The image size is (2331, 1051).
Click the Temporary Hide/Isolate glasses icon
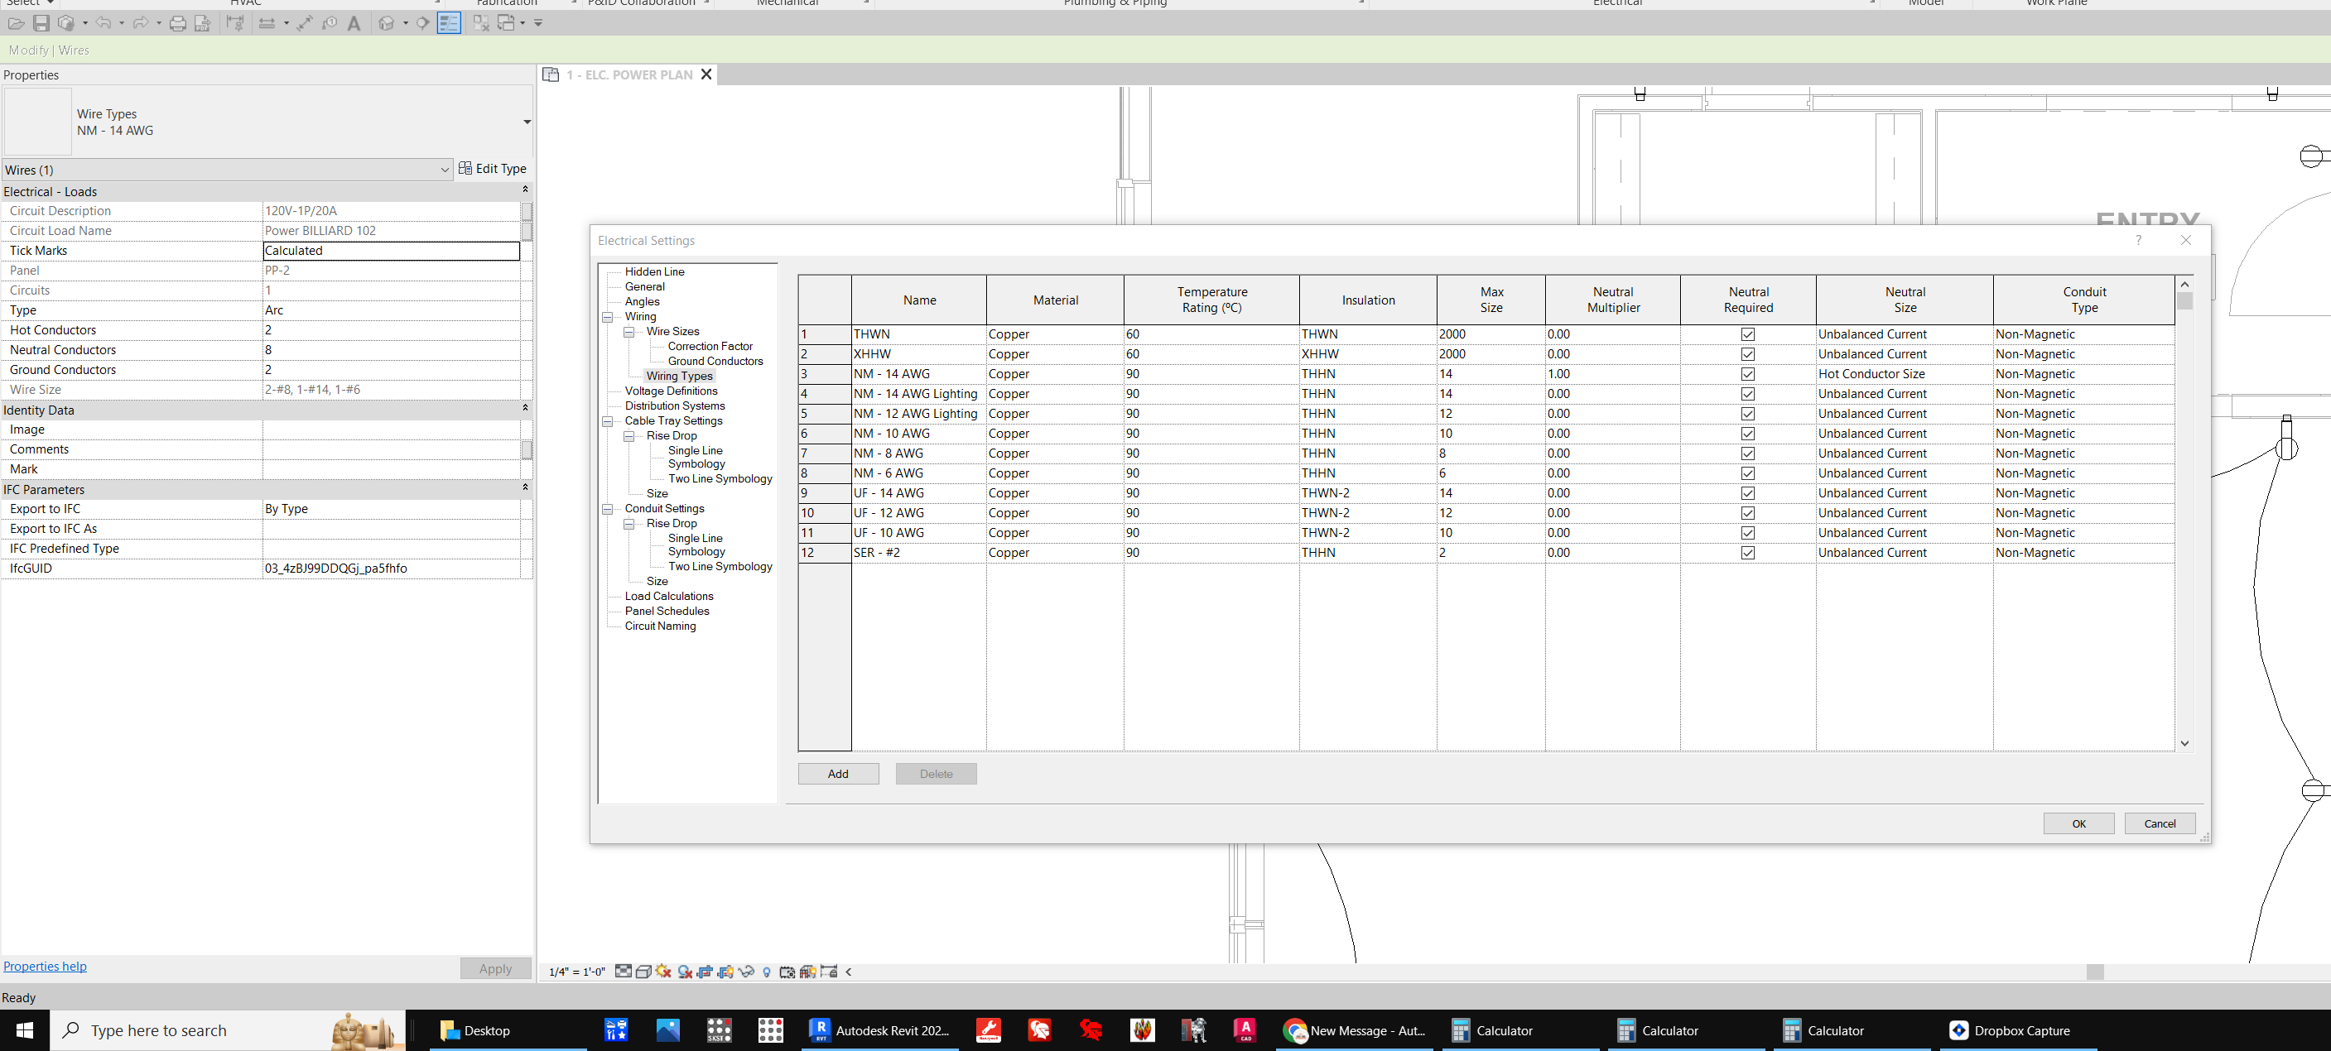pyautogui.click(x=747, y=972)
